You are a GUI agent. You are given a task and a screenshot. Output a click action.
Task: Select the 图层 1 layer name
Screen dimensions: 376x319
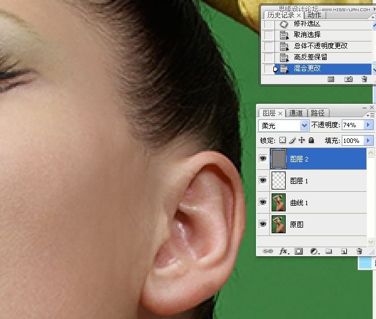(299, 181)
